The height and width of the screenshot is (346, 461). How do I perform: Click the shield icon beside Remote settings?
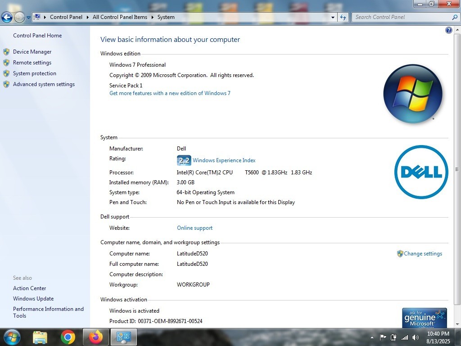coord(6,63)
